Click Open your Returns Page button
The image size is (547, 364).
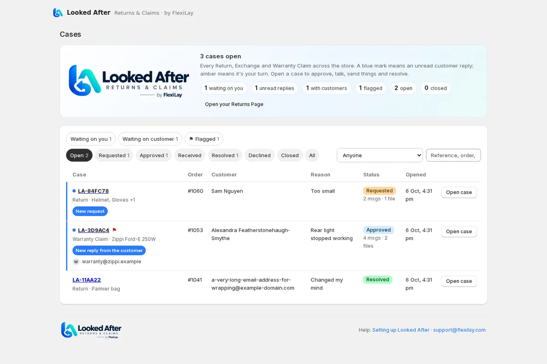tap(234, 104)
